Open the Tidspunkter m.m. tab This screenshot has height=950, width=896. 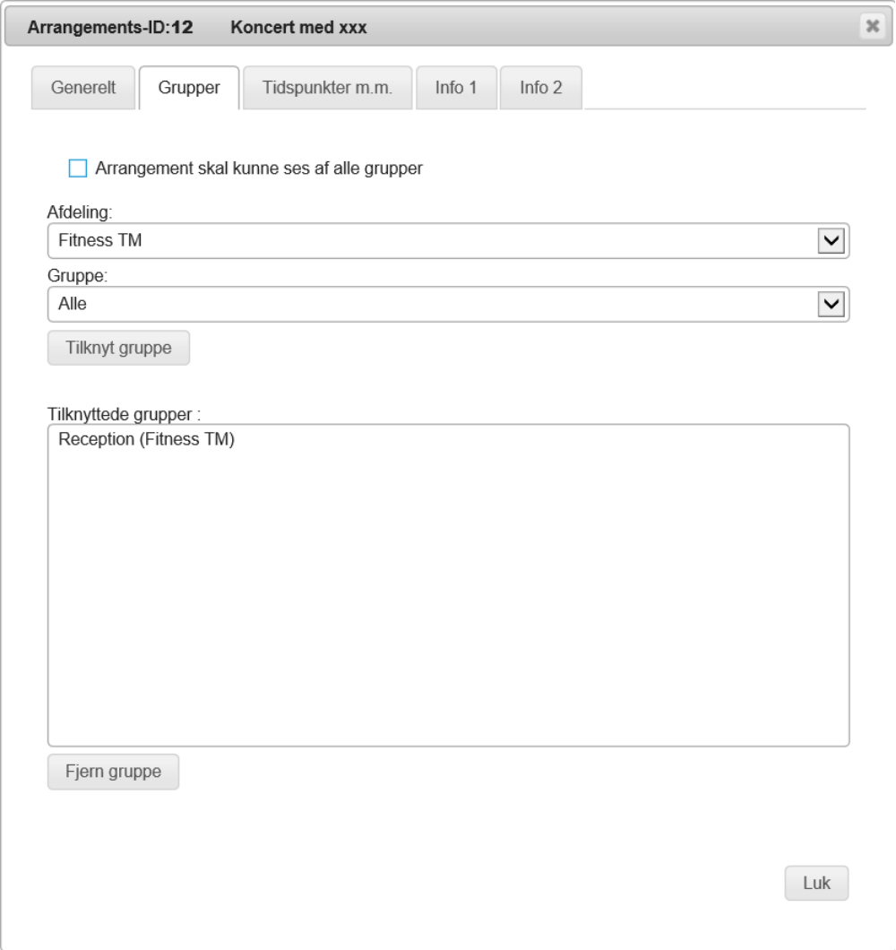pyautogui.click(x=327, y=89)
